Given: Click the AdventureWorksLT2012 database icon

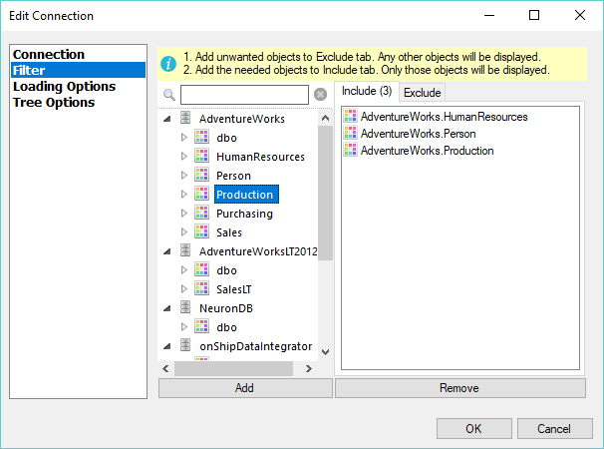Looking at the screenshot, I should click(185, 250).
